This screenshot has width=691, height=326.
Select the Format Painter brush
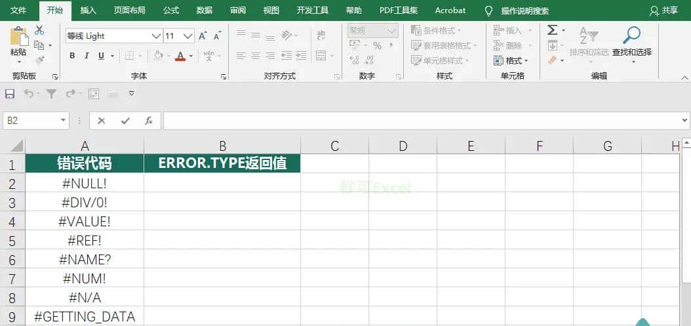pos(40,60)
